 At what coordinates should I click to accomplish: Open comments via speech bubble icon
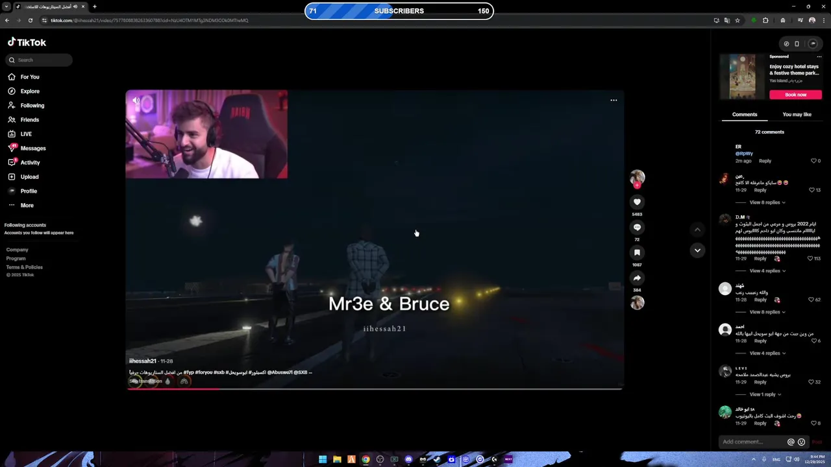[637, 228]
